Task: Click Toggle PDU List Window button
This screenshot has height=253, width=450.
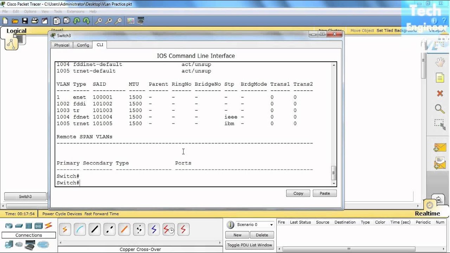Action: 250,245
